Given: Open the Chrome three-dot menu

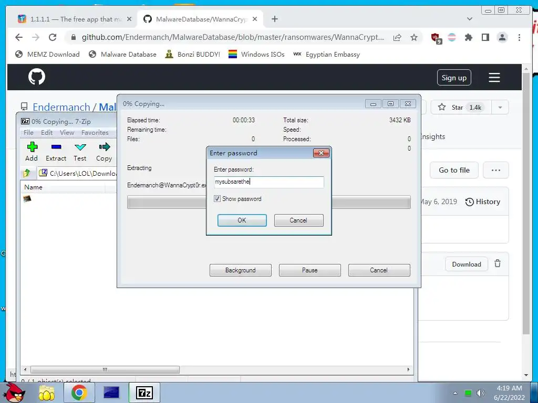Looking at the screenshot, I should (519, 37).
